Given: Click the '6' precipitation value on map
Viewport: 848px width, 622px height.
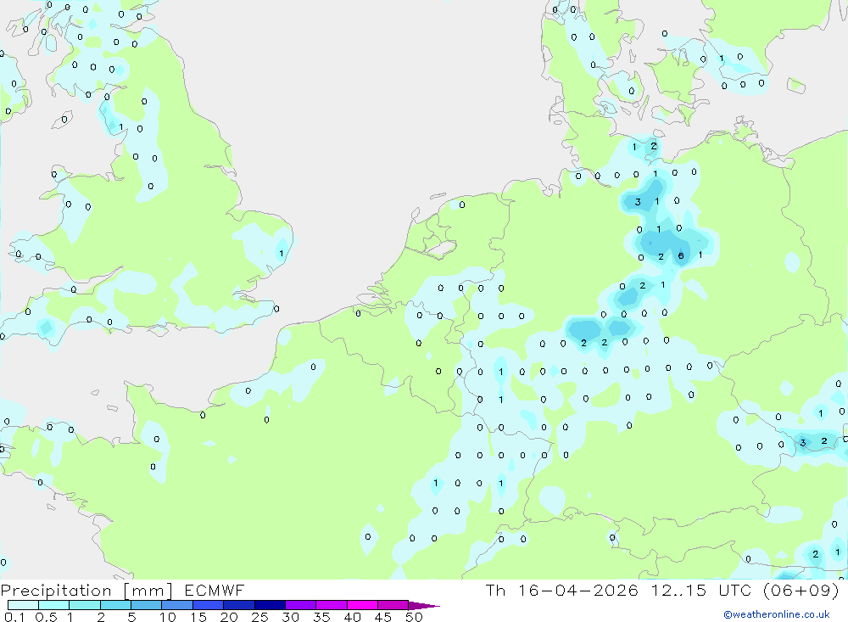Looking at the screenshot, I should (680, 256).
